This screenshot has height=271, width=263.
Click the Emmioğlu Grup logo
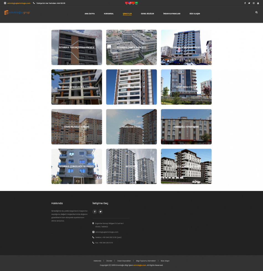[x=17, y=13]
